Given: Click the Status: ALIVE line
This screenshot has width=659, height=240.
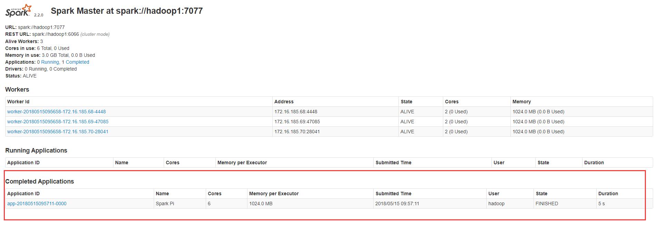Looking at the screenshot, I should click(x=21, y=76).
